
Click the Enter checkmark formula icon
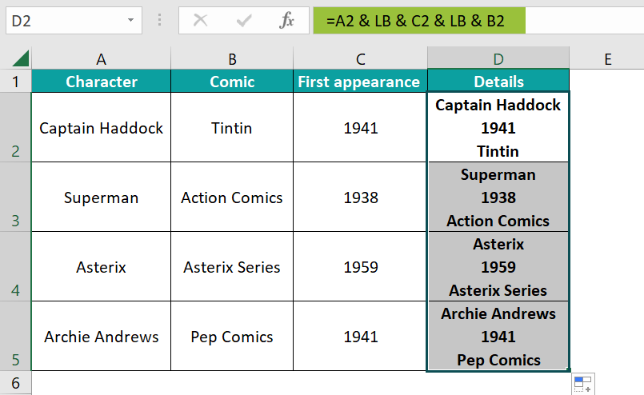[x=244, y=20]
